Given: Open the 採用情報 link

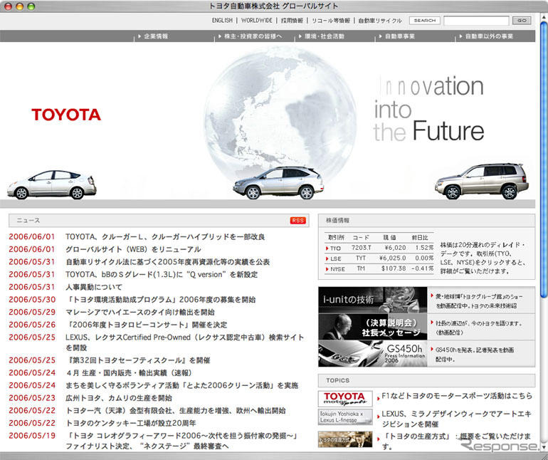Looking at the screenshot, I should [292, 20].
